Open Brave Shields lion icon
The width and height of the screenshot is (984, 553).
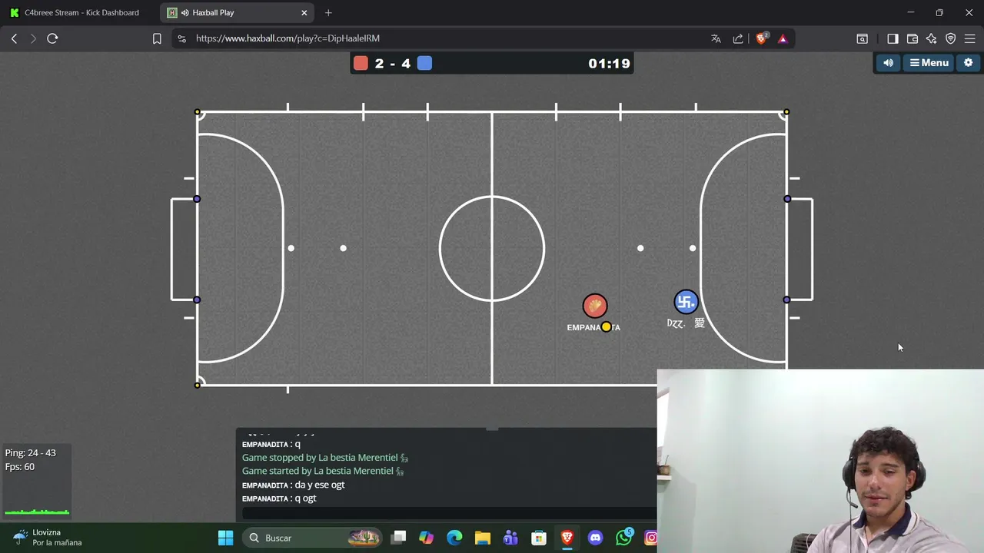pyautogui.click(x=762, y=38)
